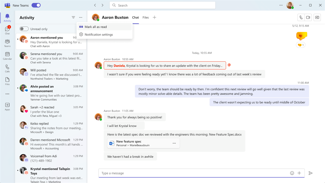
Task: Switch to the Chat tab
Action: pyautogui.click(x=136, y=17)
